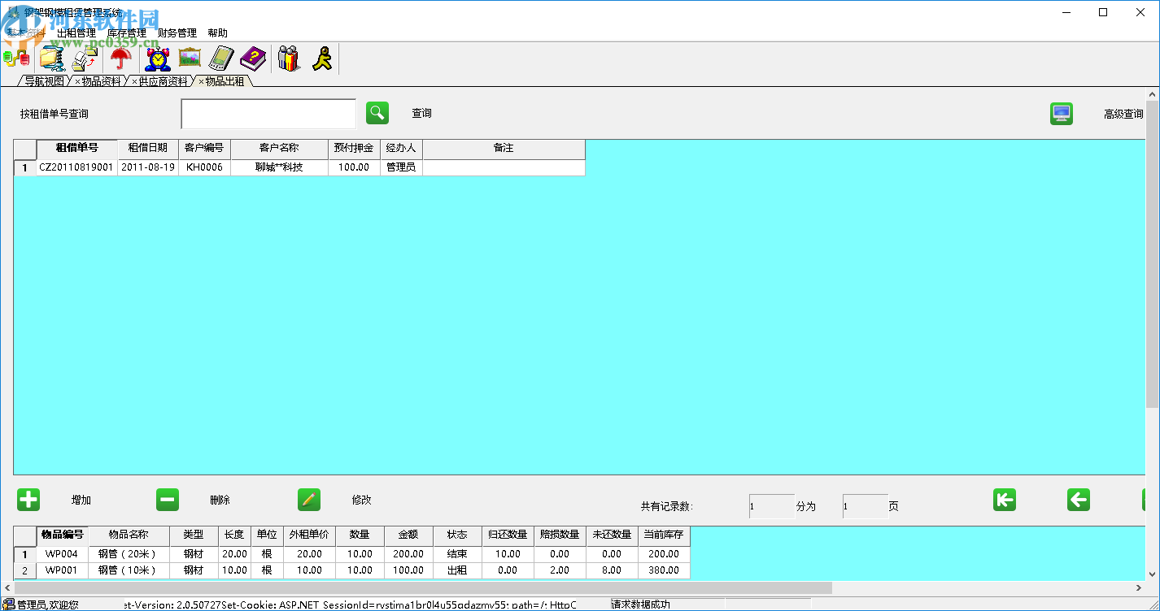Click the 查询 button label

click(421, 114)
